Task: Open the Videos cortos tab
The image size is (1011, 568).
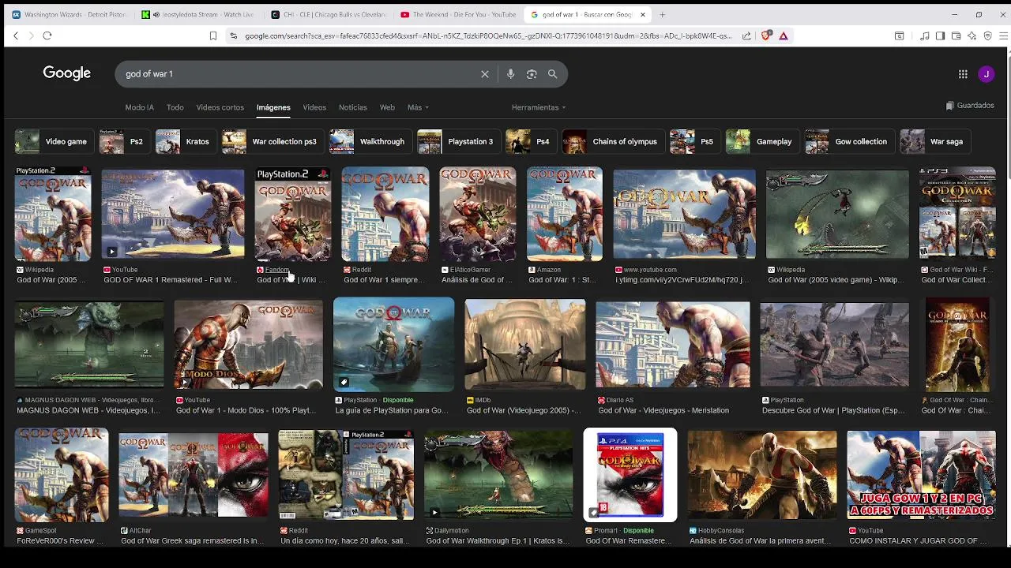Action: [220, 107]
